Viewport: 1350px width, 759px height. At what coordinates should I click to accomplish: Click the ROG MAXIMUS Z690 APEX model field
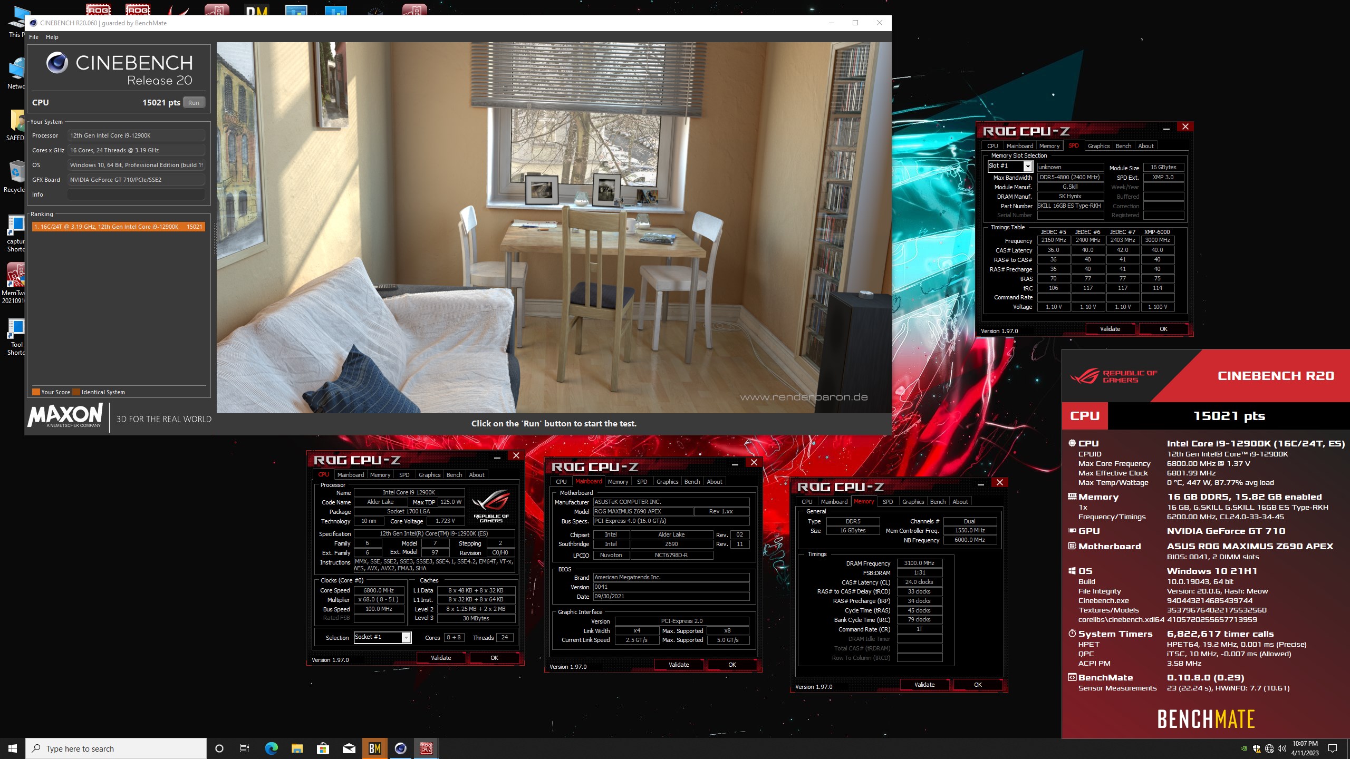(643, 511)
